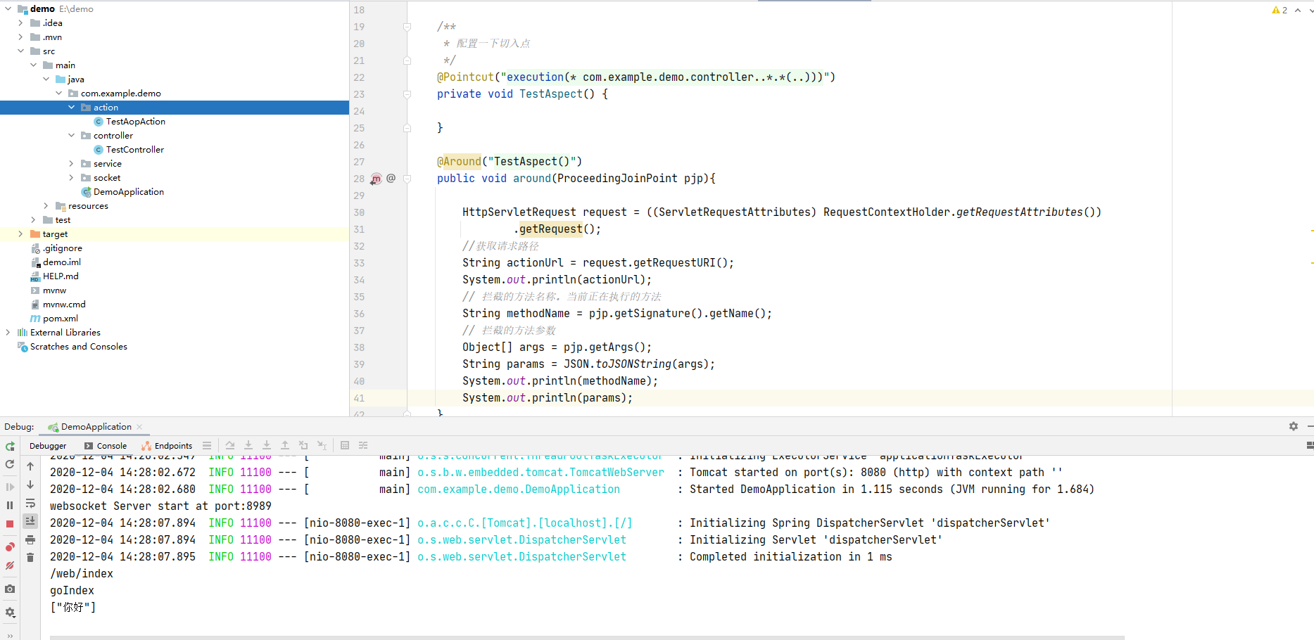Clear all console output with the trash icon
The image size is (1314, 640).
click(30, 558)
